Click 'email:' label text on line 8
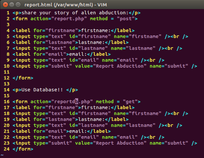 (x=78, y=54)
